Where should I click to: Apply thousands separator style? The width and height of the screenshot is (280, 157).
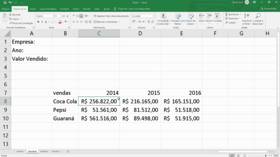(143, 22)
